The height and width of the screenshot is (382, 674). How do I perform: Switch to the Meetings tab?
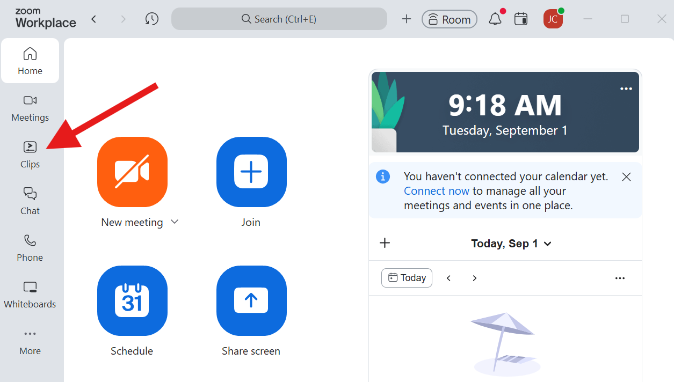pos(30,108)
